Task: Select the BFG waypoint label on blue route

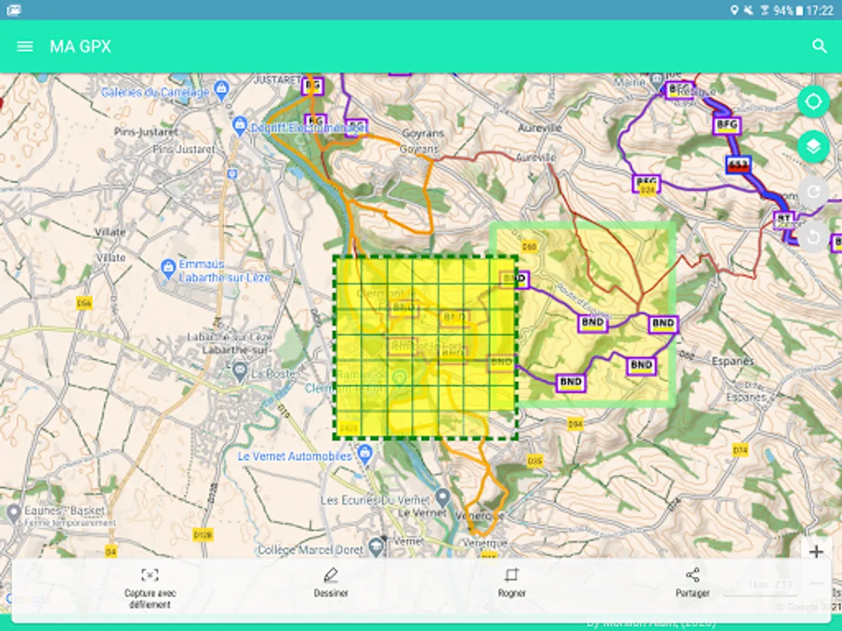Action: click(x=727, y=125)
